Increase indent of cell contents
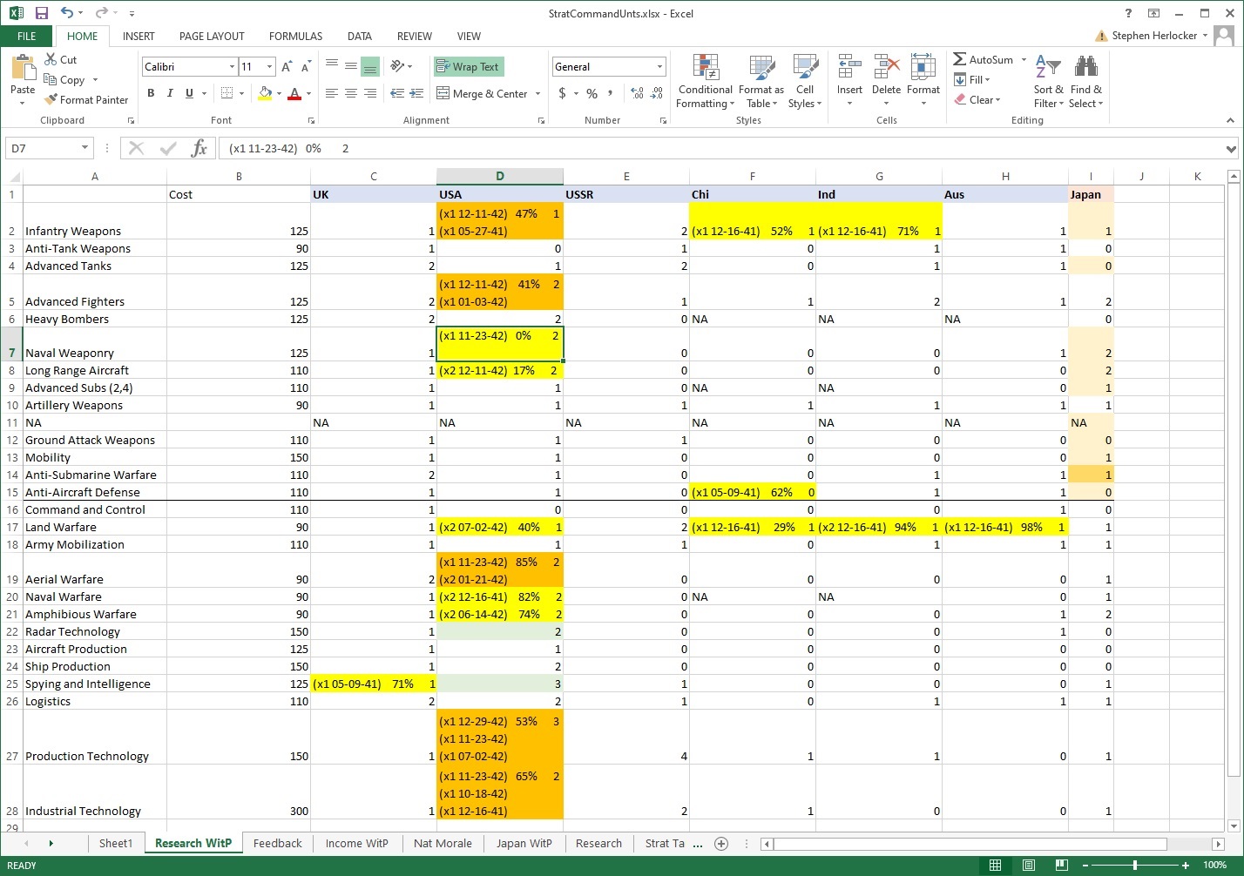The image size is (1244, 876). point(416,93)
